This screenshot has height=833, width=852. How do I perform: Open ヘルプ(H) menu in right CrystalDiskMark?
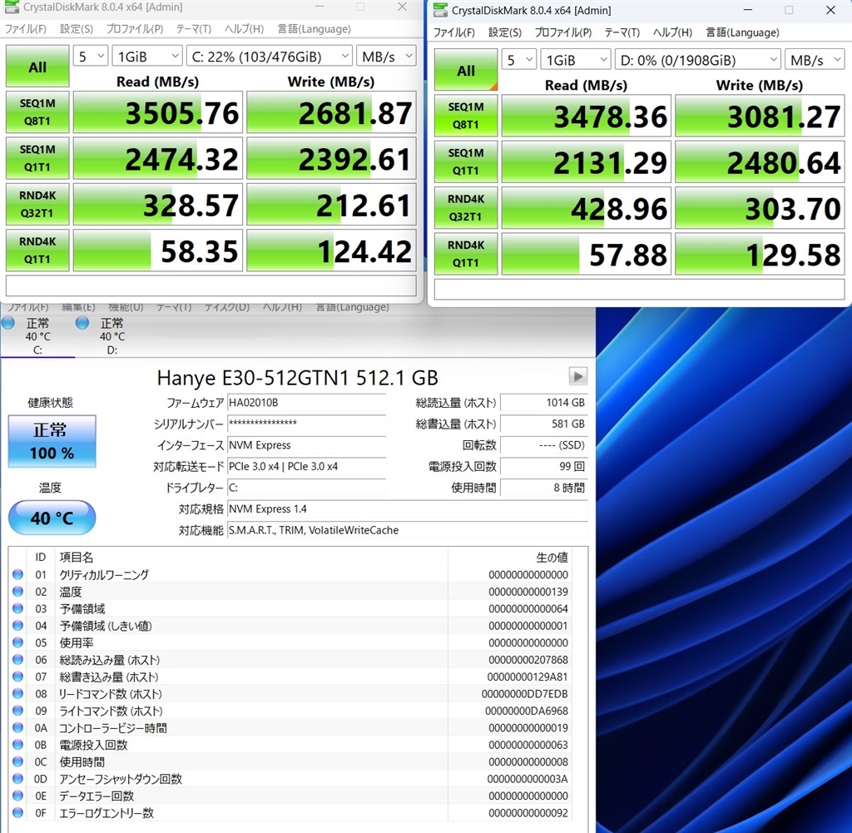(x=672, y=32)
